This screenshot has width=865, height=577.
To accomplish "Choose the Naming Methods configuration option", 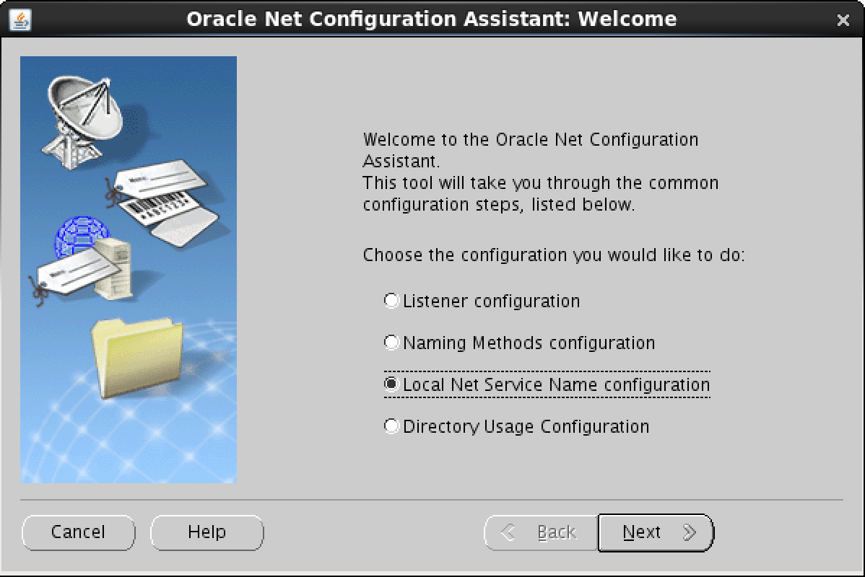I will pos(391,343).
